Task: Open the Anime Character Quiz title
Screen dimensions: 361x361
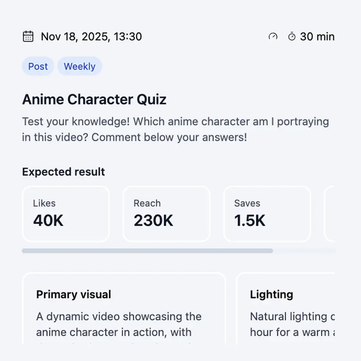Action: click(94, 99)
